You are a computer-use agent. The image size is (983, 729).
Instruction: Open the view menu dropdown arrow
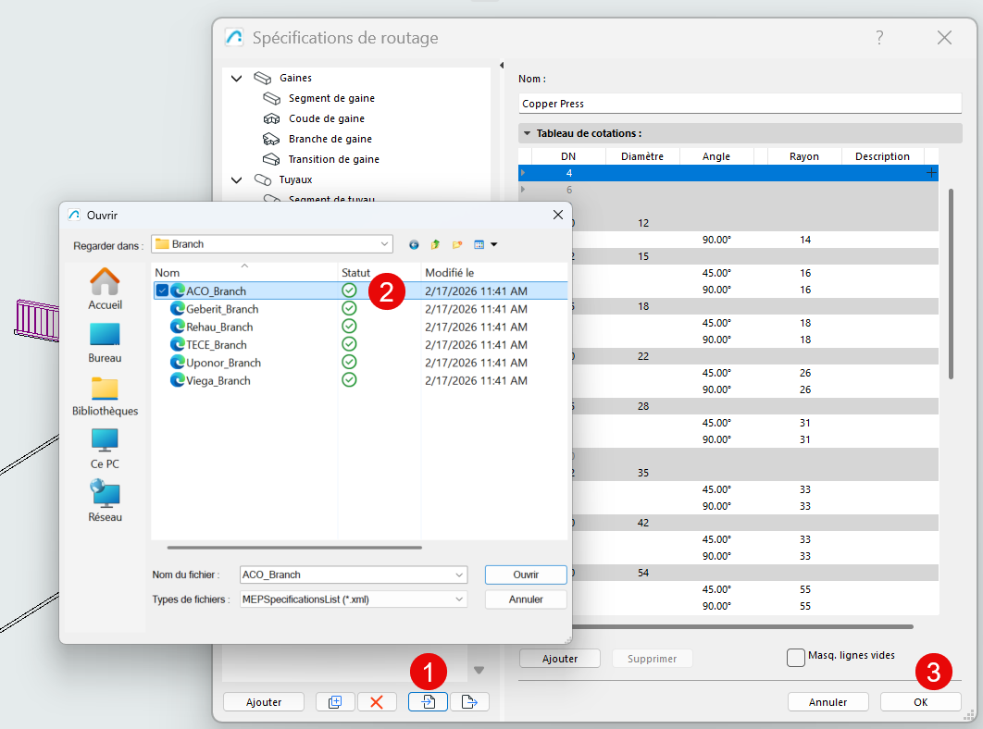pyautogui.click(x=494, y=244)
